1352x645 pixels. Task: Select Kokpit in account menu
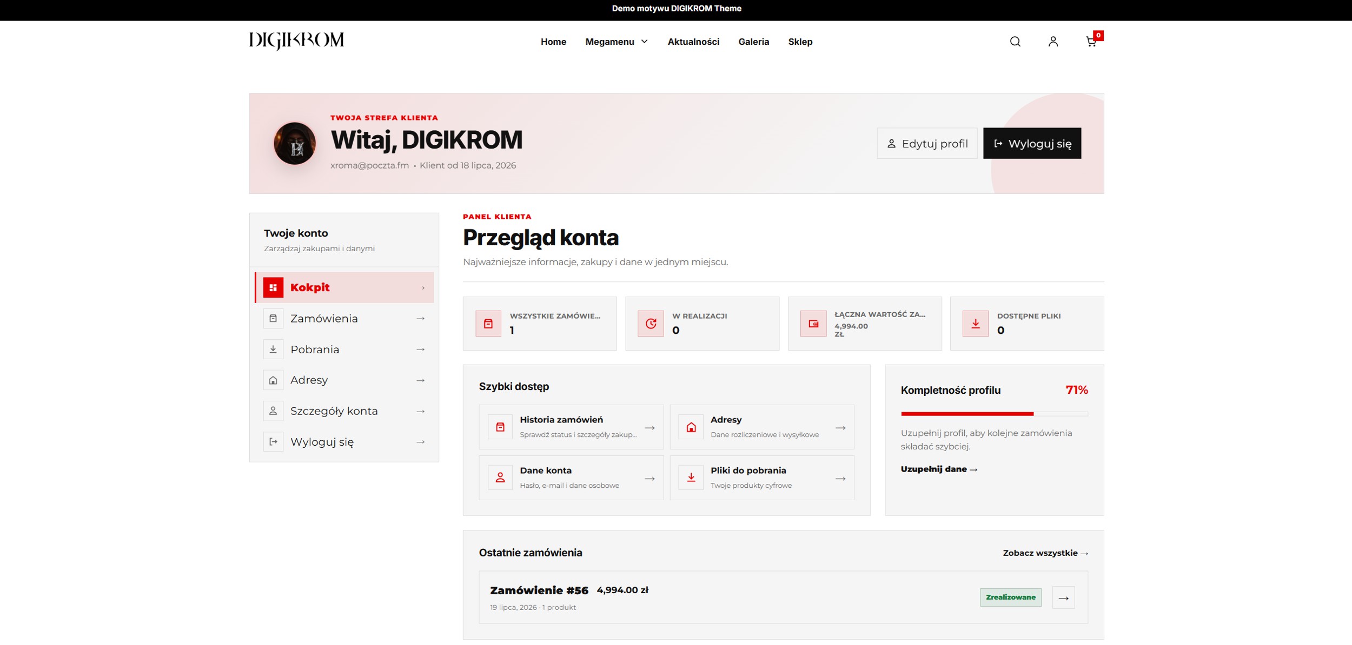[x=344, y=287]
